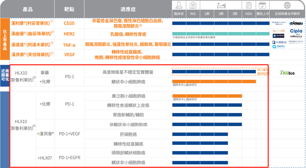306x168 pixels.
Task: Click indication 非霍奇金淋巴瘤、慢性淋巴細胞白血病
Action: click(128, 21)
